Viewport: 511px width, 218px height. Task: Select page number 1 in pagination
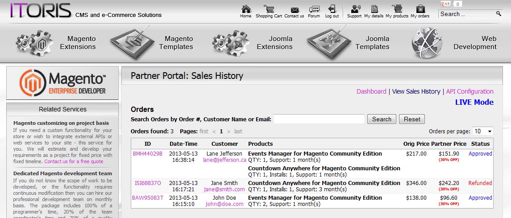tap(221, 132)
